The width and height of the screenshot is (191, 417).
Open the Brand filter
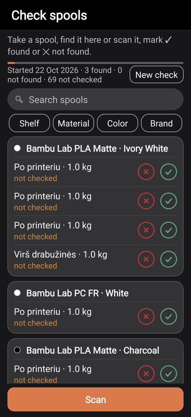tap(161, 123)
